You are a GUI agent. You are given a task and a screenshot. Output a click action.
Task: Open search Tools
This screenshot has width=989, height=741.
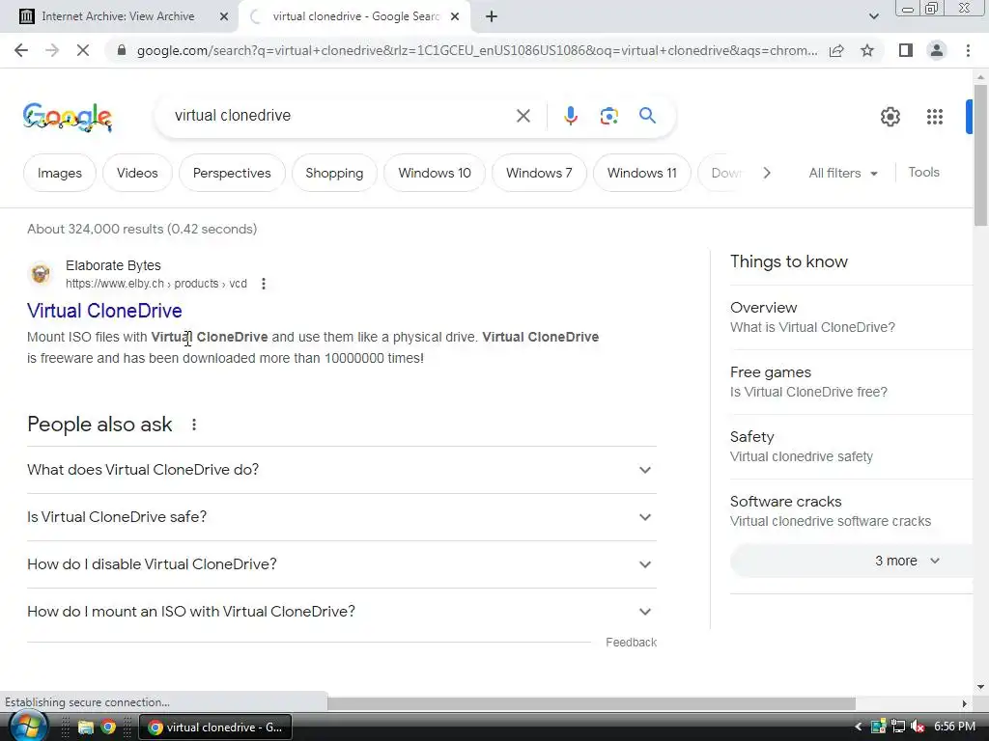tap(923, 172)
